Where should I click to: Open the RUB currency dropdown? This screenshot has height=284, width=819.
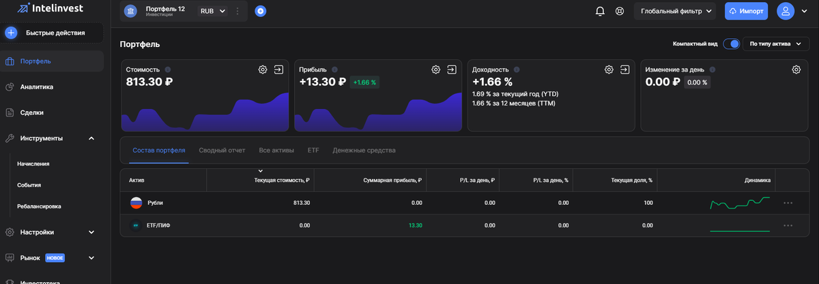(212, 11)
